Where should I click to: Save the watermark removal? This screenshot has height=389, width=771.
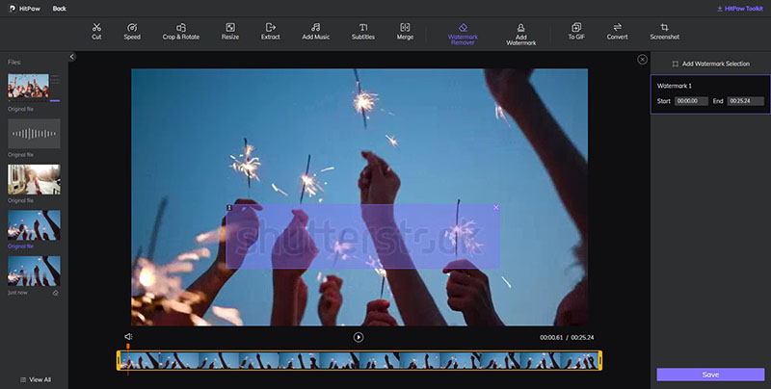tap(710, 375)
